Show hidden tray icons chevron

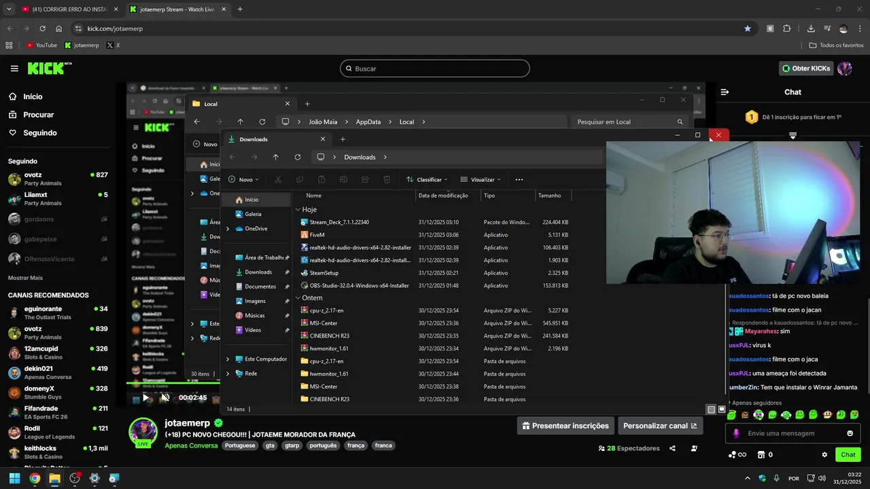[748, 478]
